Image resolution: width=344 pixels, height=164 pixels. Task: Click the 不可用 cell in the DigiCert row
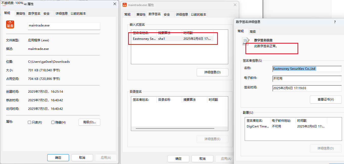tap(277, 126)
